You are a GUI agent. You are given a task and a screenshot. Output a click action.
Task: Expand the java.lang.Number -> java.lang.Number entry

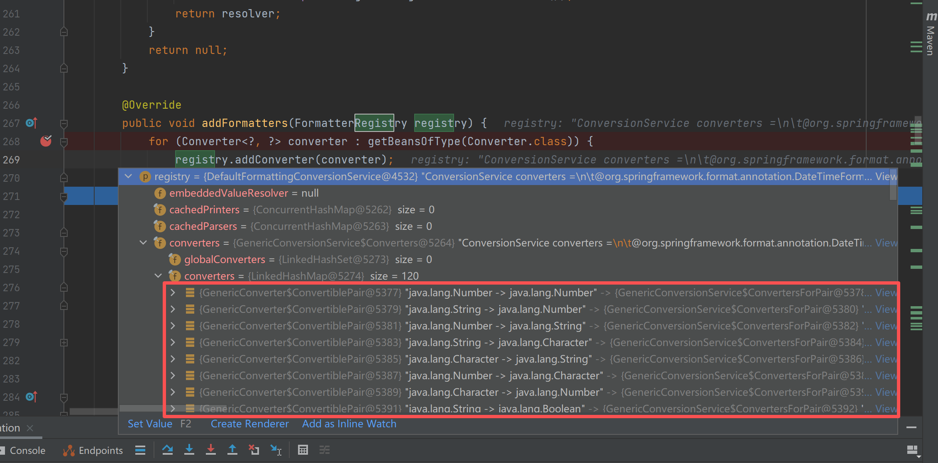pos(173,292)
